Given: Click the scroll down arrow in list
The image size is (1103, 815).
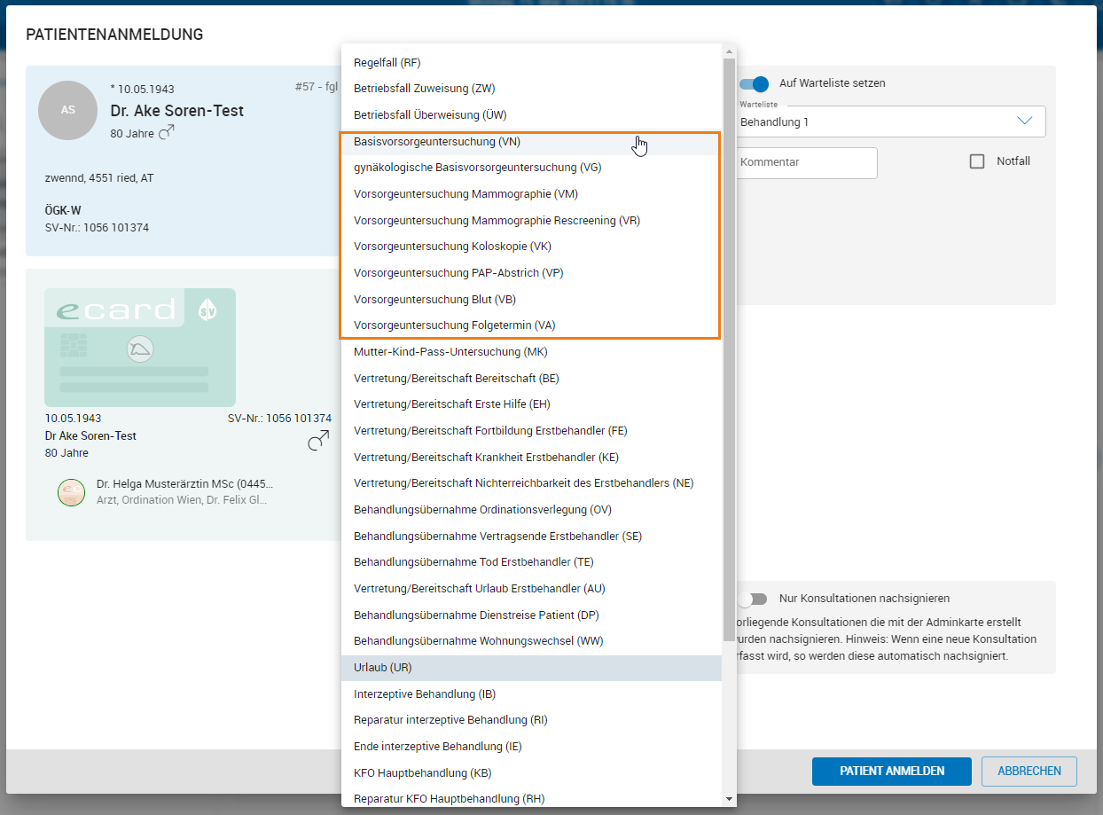Looking at the screenshot, I should point(730,799).
